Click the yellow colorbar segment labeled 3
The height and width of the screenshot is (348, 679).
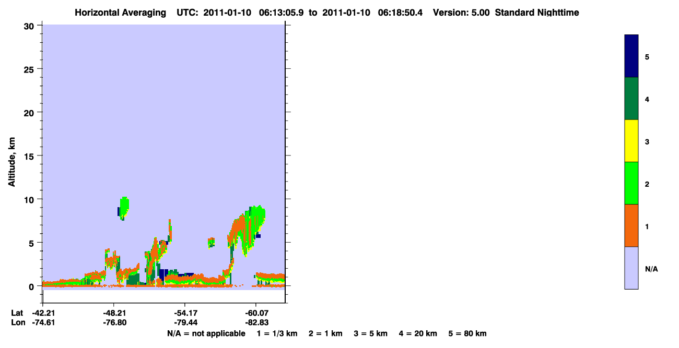(x=631, y=141)
